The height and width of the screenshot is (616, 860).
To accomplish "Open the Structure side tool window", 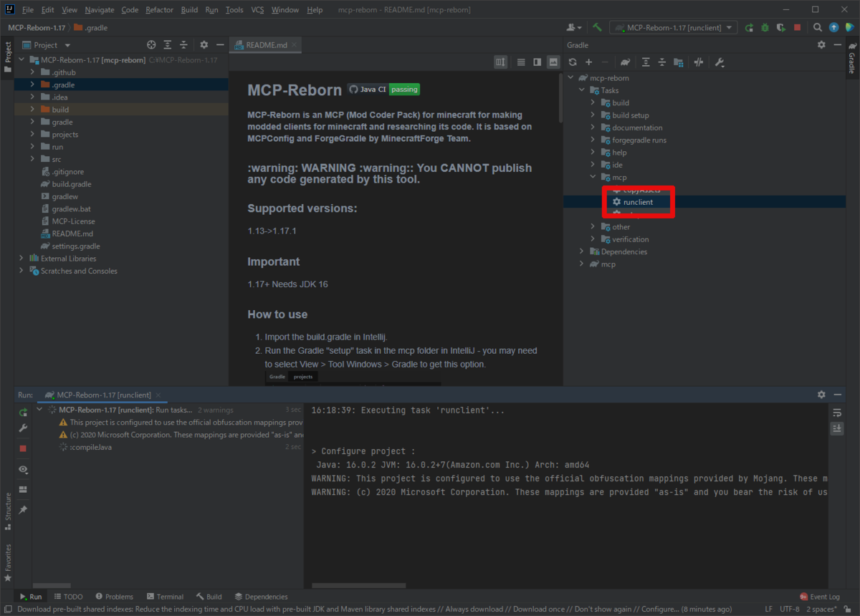I will 8,510.
